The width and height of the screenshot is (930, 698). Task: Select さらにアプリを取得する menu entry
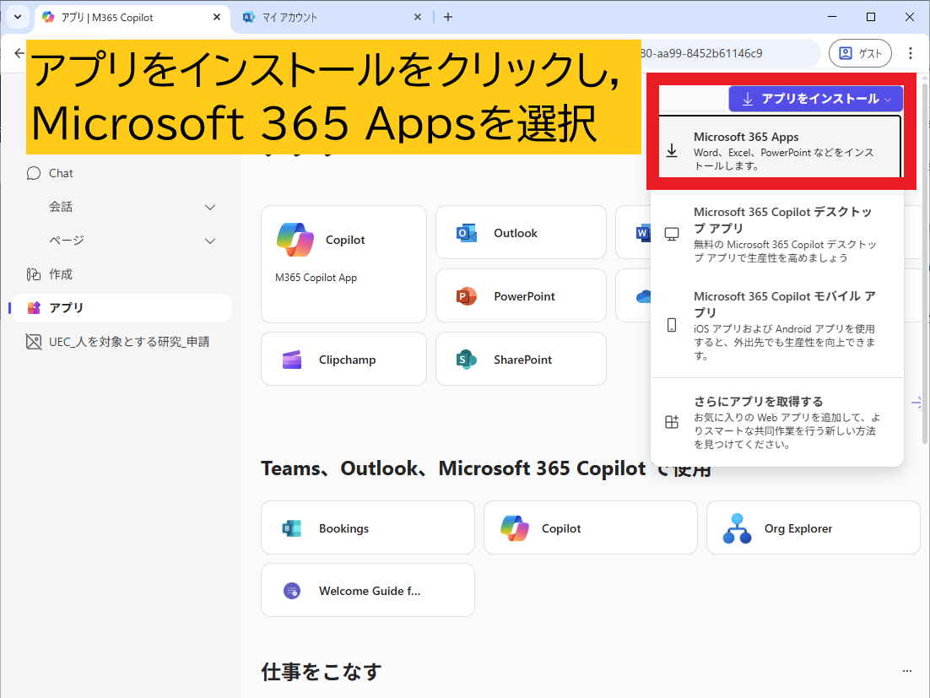779,422
